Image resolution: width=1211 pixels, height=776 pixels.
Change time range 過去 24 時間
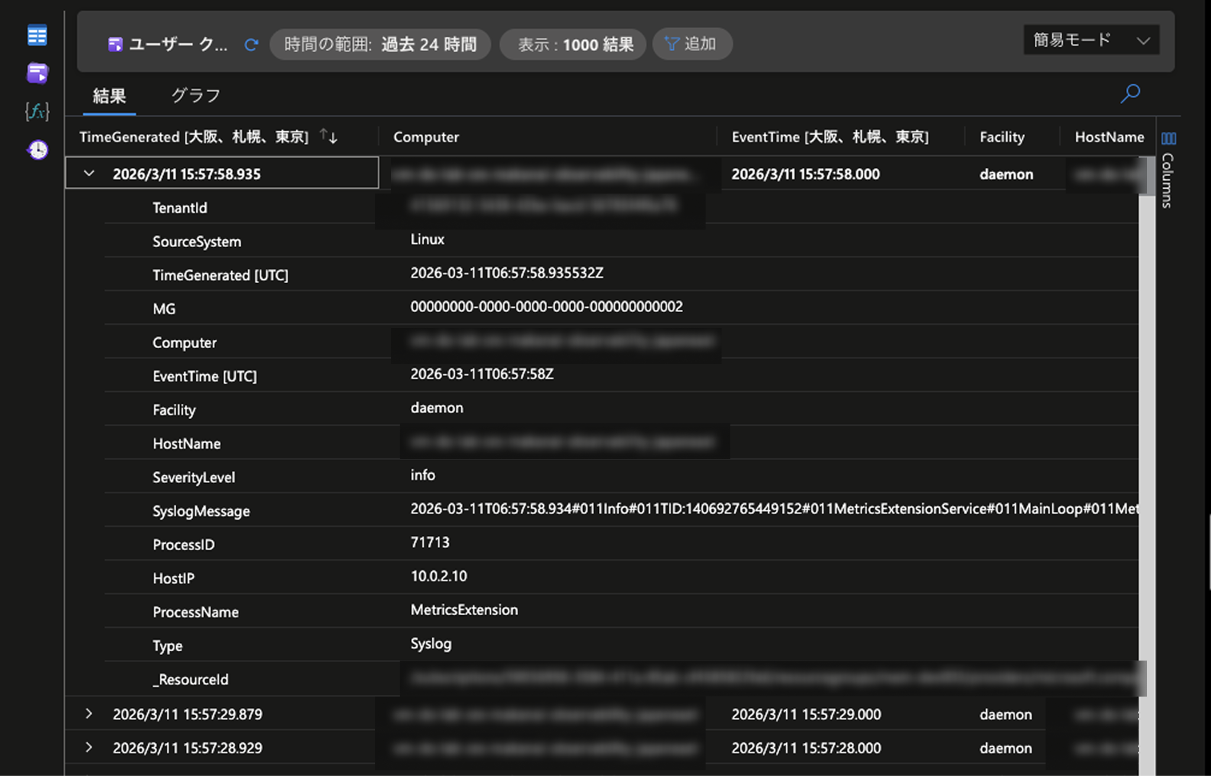[x=380, y=44]
